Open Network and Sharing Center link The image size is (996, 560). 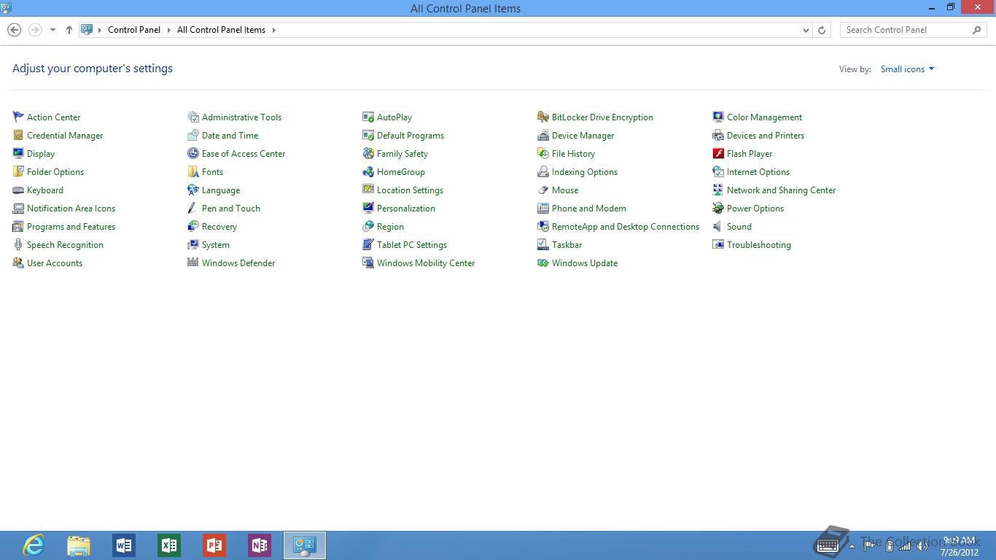tap(781, 190)
